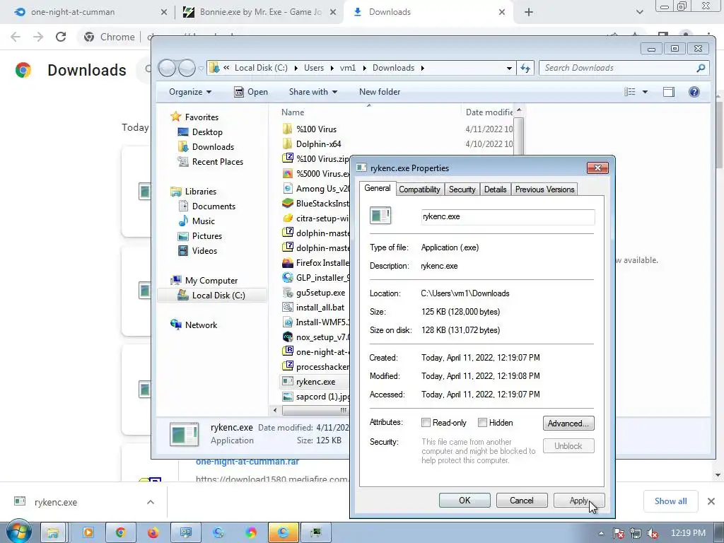Image resolution: width=724 pixels, height=543 pixels.
Task: Select install_all.bat file
Action: pyautogui.click(x=320, y=308)
